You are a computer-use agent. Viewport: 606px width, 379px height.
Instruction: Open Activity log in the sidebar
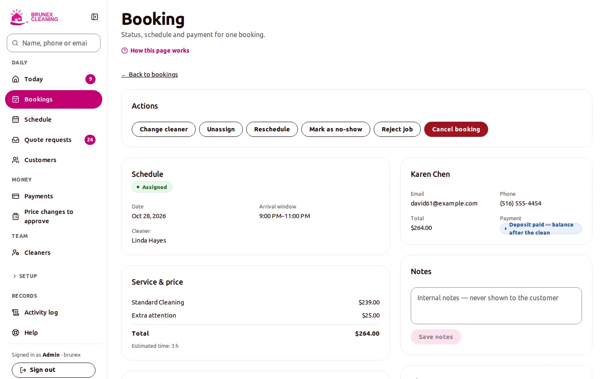tap(53, 312)
